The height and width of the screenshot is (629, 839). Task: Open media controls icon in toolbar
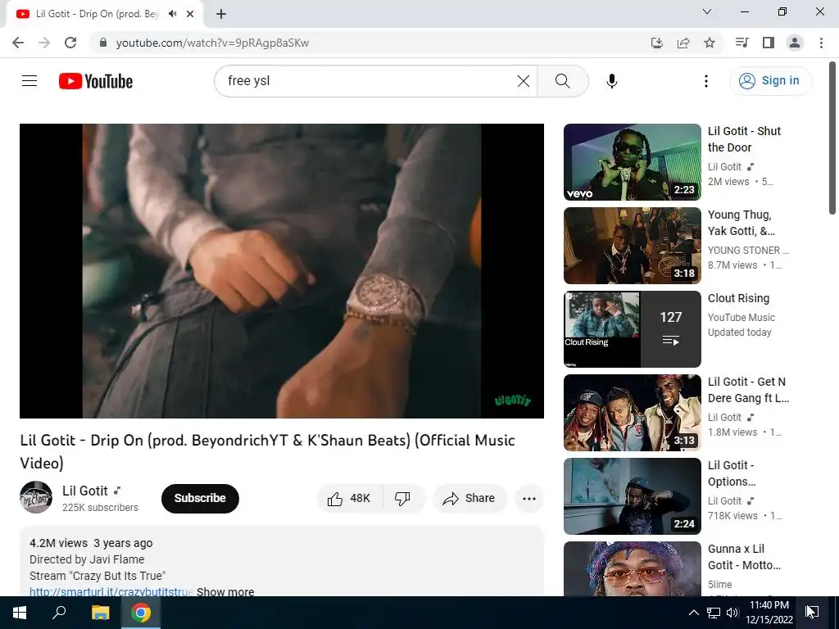pyautogui.click(x=741, y=43)
